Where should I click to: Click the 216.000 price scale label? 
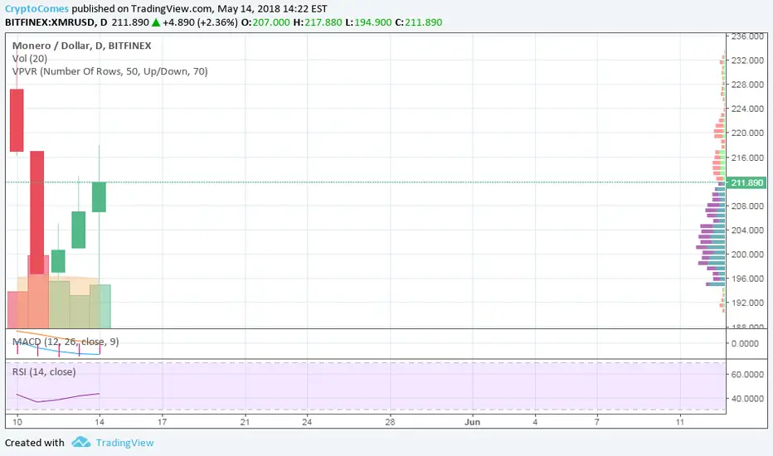tap(747, 158)
